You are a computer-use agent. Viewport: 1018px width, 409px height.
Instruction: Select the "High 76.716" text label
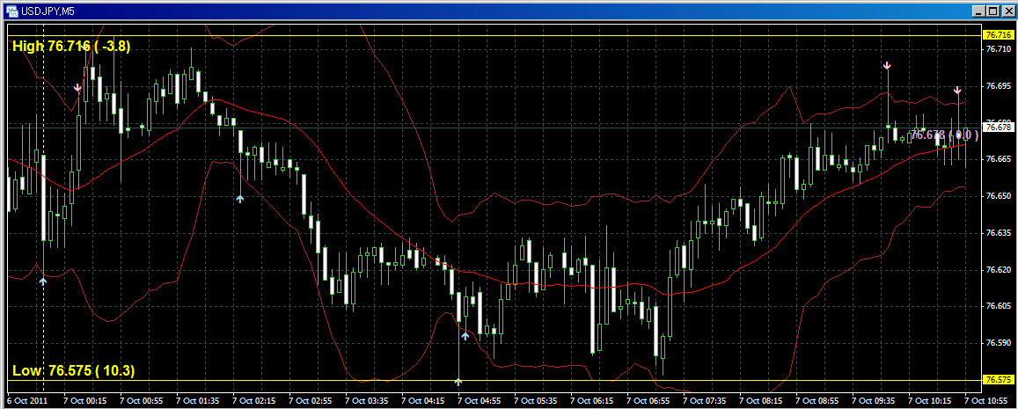coord(71,47)
